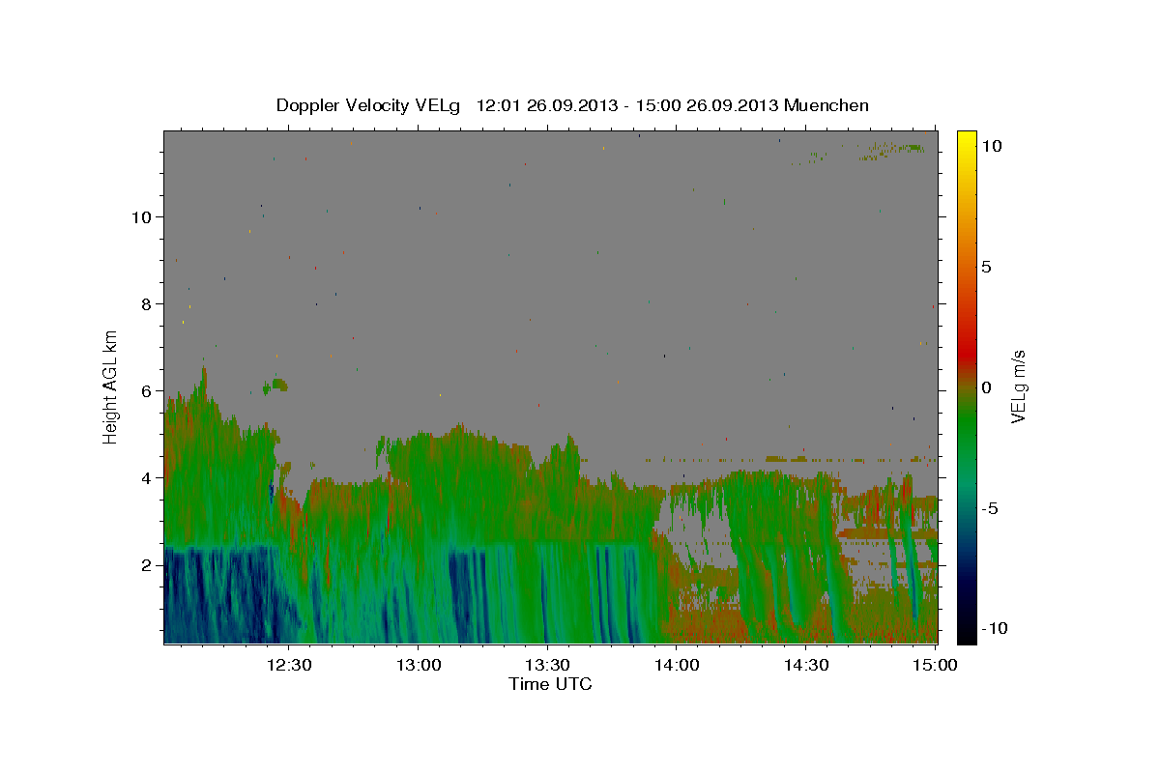Click the 'VELg m/s' colorbar label
This screenshot has width=1160, height=773.
point(1018,387)
